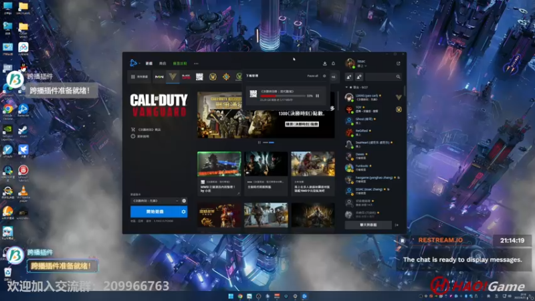Pause the Warzone download
The height and width of the screenshot is (301, 535).
click(x=317, y=96)
